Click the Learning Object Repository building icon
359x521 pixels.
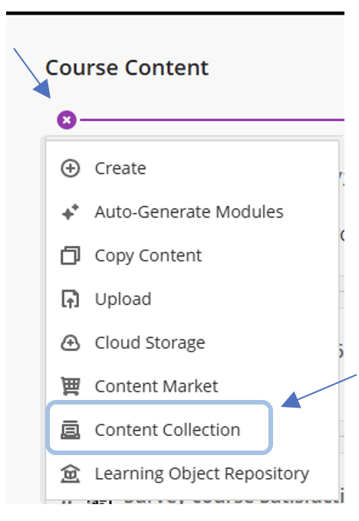click(71, 473)
